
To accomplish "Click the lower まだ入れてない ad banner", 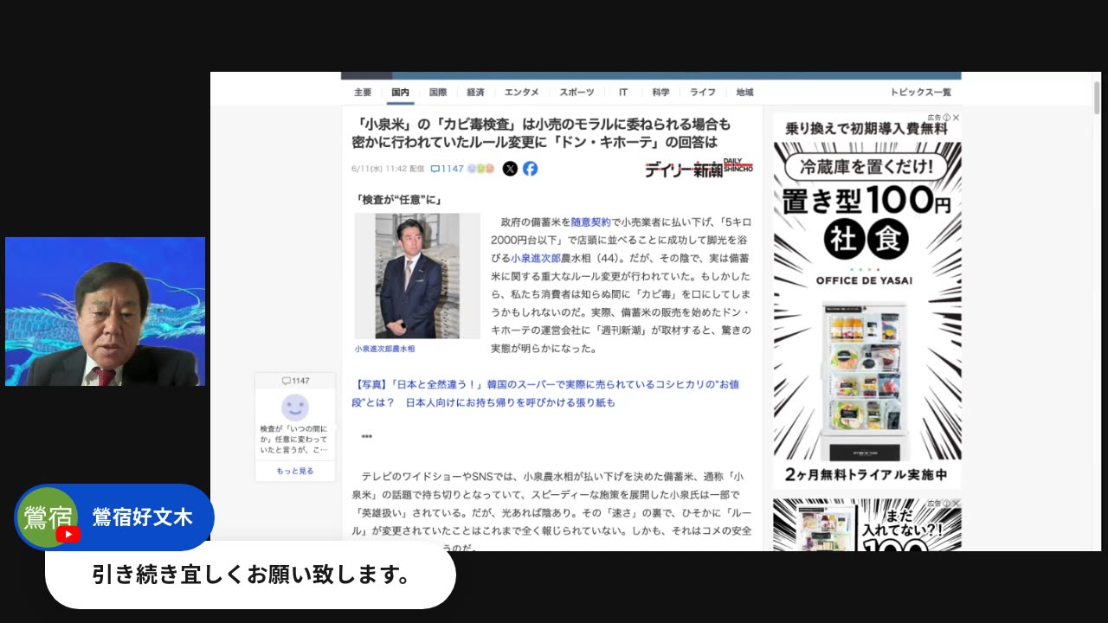I will coord(867,524).
